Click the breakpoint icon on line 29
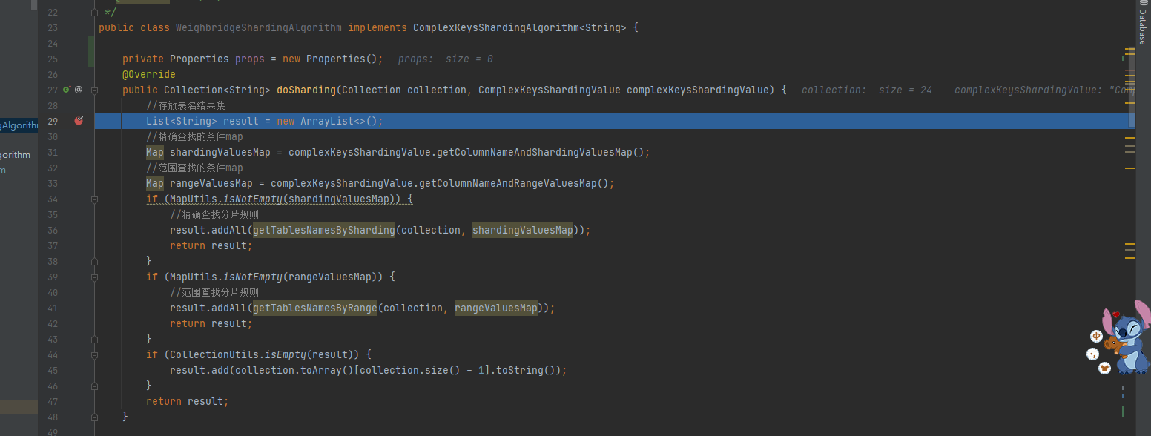 (79, 121)
